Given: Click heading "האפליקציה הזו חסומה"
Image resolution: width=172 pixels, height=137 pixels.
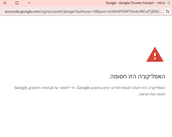Looking at the screenshot, I should tap(138, 76).
